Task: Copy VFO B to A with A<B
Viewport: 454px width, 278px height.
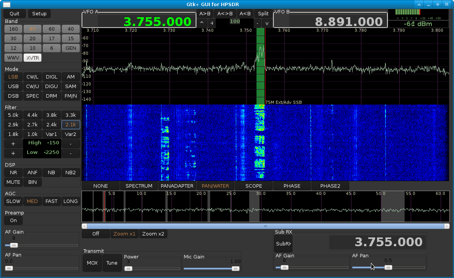Action: (245, 13)
